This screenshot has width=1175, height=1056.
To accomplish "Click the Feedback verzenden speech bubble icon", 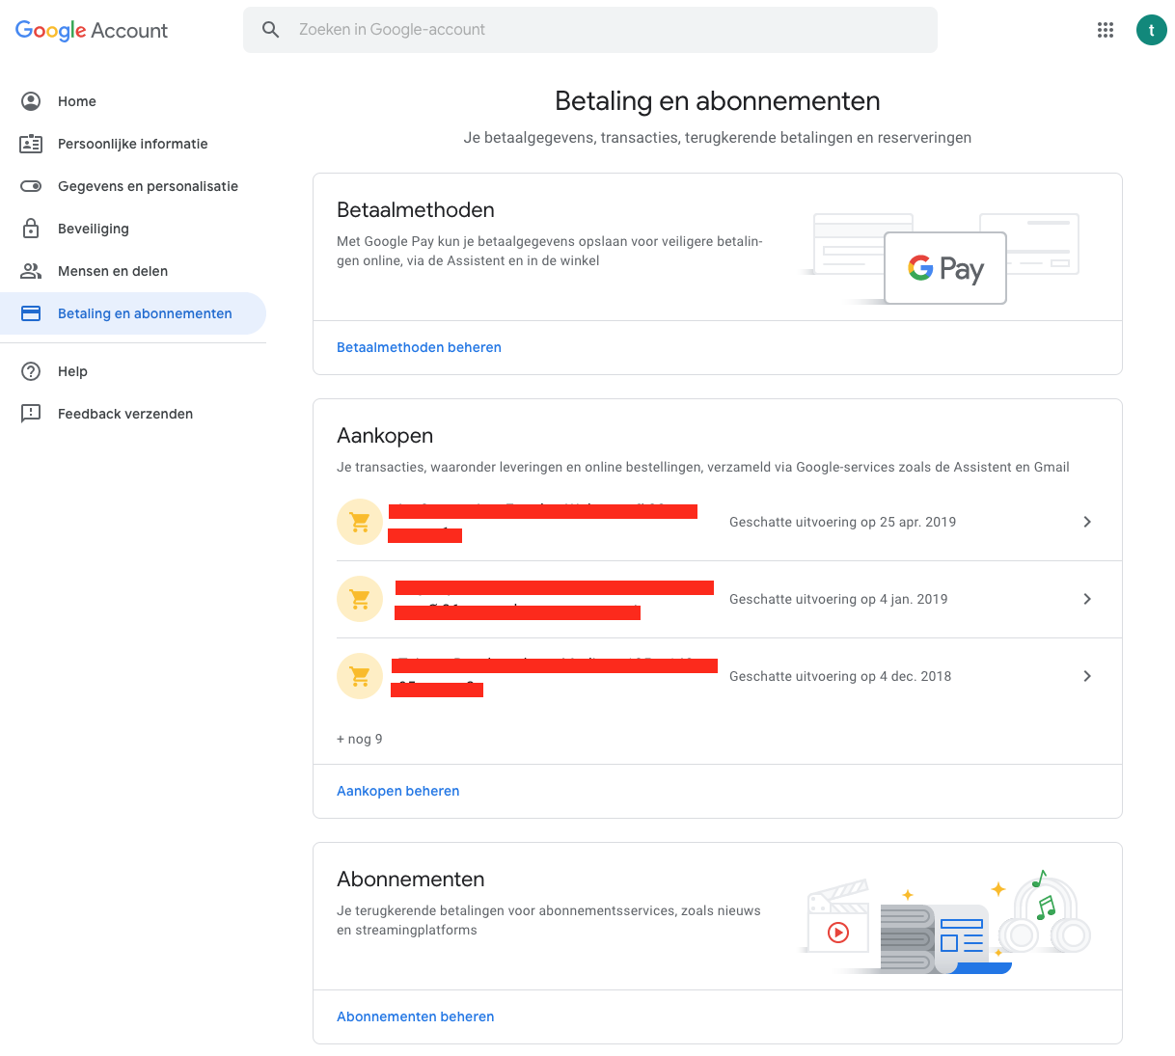I will pyautogui.click(x=31, y=414).
